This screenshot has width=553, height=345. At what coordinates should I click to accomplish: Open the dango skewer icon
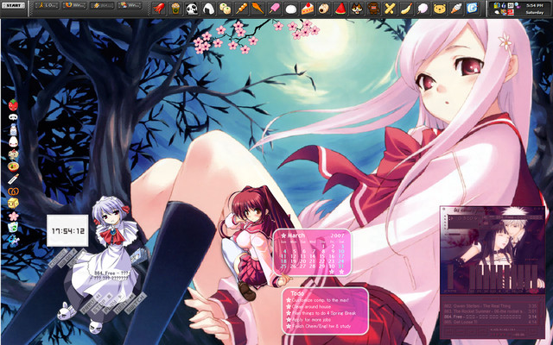tap(242, 9)
